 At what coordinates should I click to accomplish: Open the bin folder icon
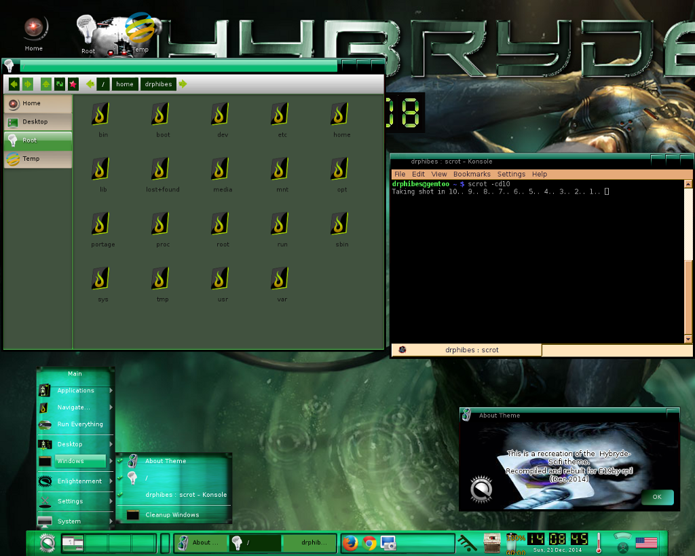tap(100, 114)
